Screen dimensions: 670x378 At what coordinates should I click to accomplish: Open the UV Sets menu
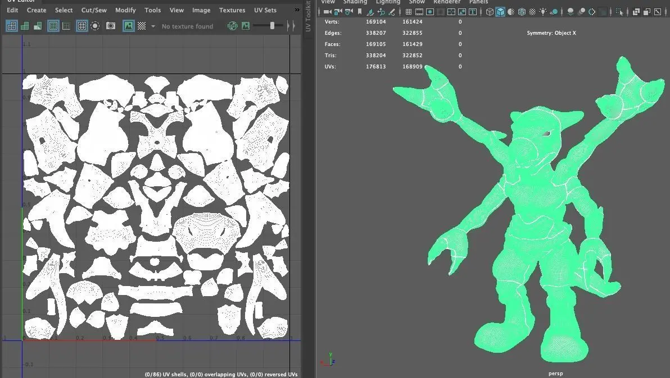(x=265, y=10)
